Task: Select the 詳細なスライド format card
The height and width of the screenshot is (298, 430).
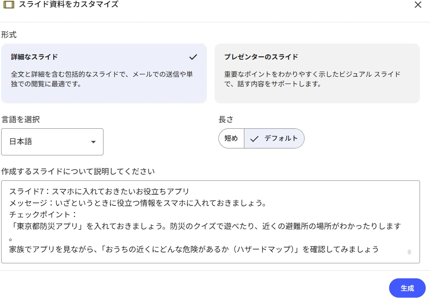Action: pyautogui.click(x=104, y=73)
